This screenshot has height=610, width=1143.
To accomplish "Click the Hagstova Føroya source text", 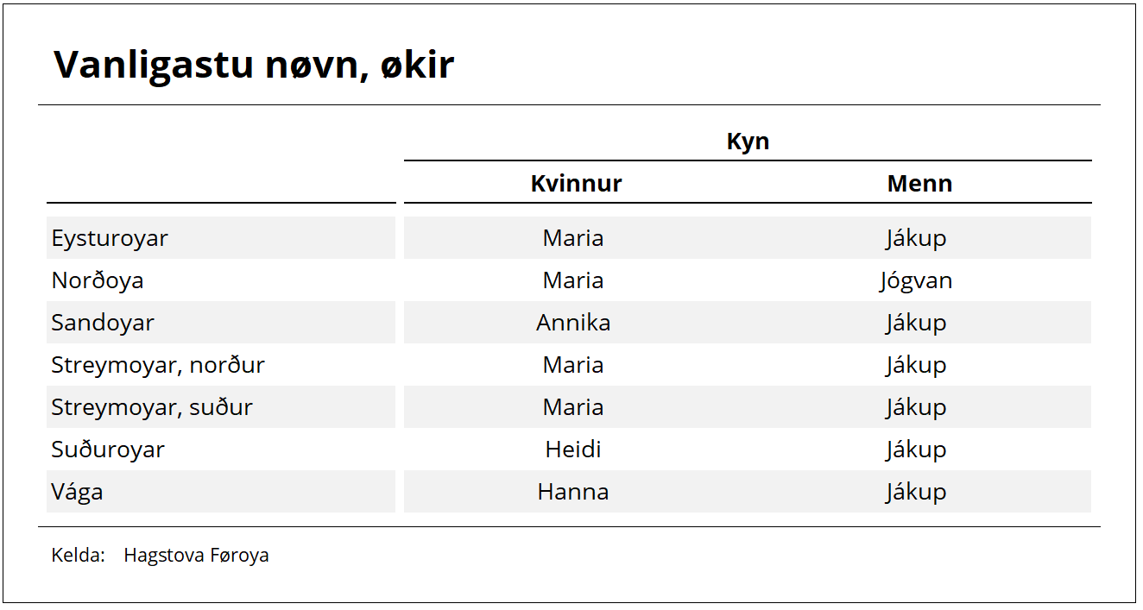I will click(196, 555).
